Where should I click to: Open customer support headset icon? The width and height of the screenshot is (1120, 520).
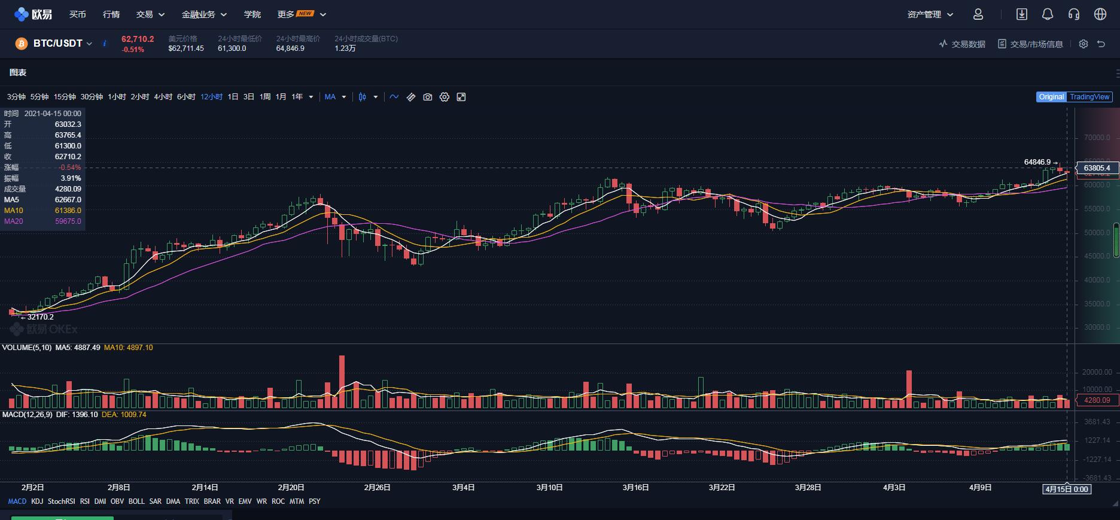coord(1074,14)
